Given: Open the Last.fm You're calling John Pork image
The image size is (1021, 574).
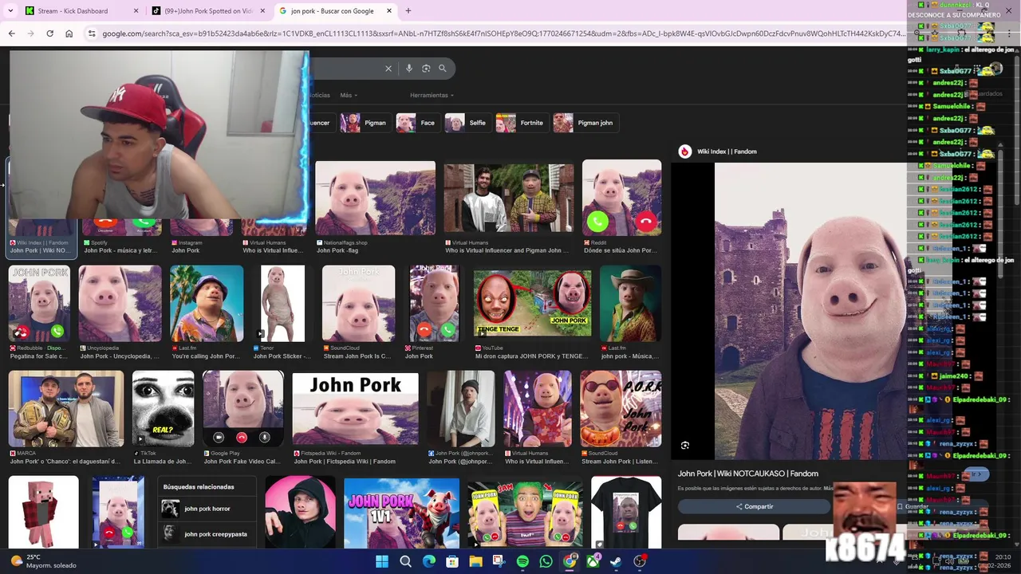Looking at the screenshot, I should (207, 304).
